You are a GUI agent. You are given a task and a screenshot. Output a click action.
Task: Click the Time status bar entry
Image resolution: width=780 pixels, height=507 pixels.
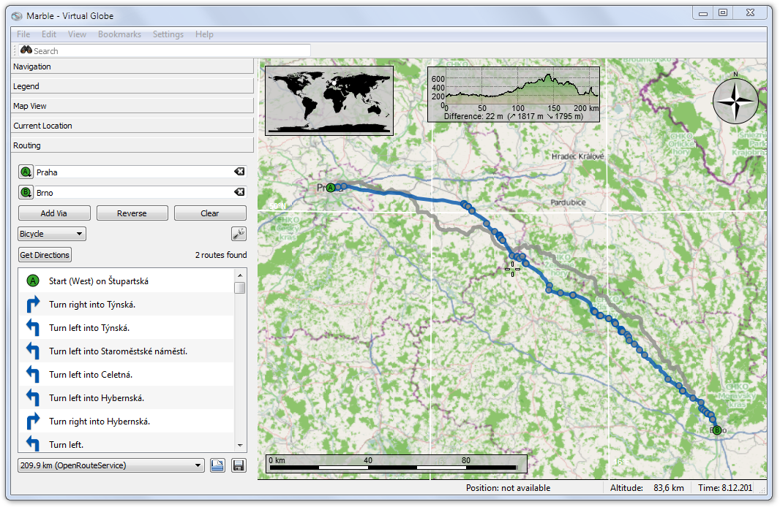point(725,487)
